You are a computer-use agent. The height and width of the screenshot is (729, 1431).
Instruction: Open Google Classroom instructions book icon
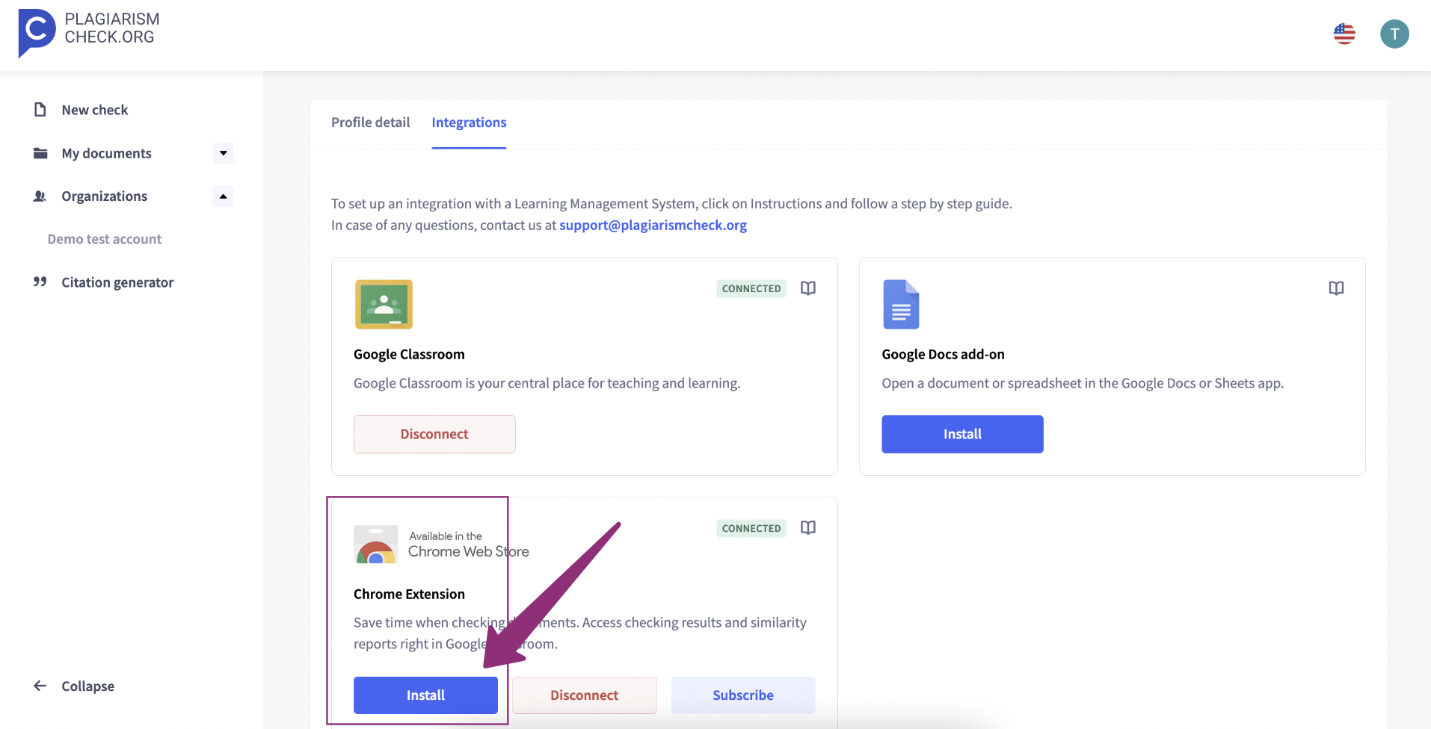click(808, 288)
